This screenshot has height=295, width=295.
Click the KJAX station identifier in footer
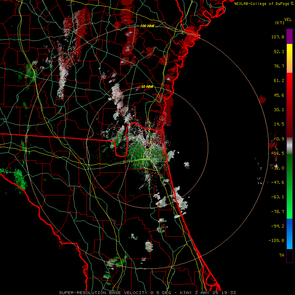tap(186, 293)
